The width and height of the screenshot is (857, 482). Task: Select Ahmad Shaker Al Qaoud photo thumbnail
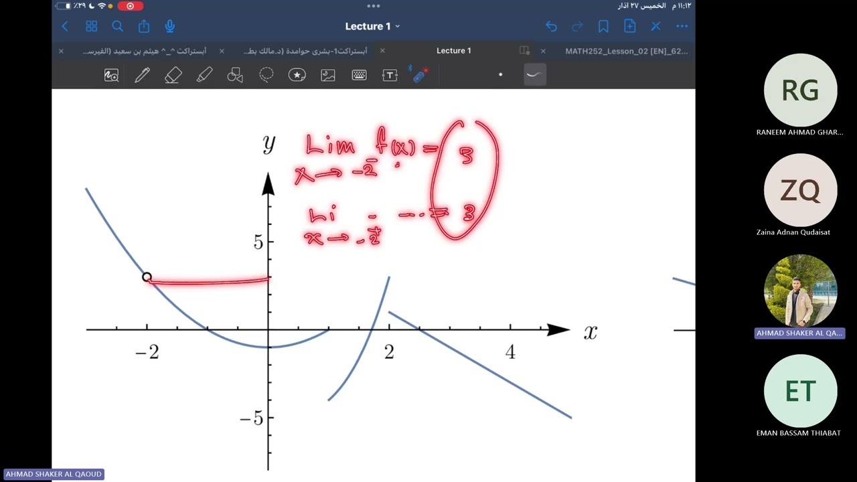pos(800,291)
